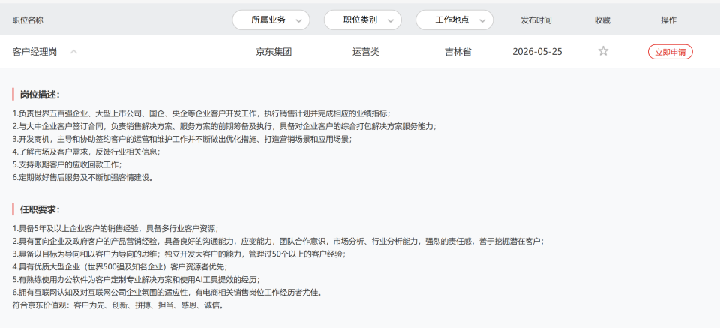Click the line 了解市场及客户需求
720x328 pixels.
click(86, 152)
